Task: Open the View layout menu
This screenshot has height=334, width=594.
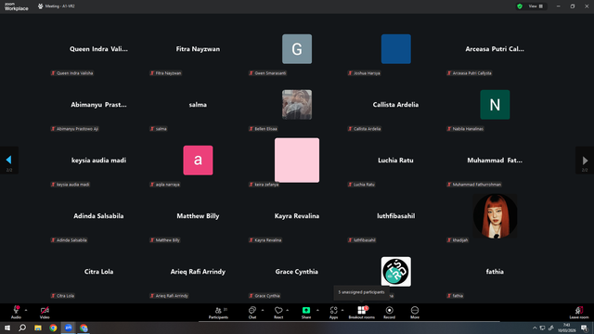Action: pos(536,6)
